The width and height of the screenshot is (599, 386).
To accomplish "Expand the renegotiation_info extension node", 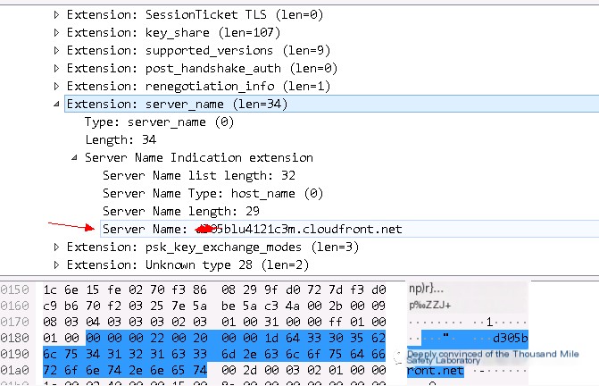I will 56,87.
